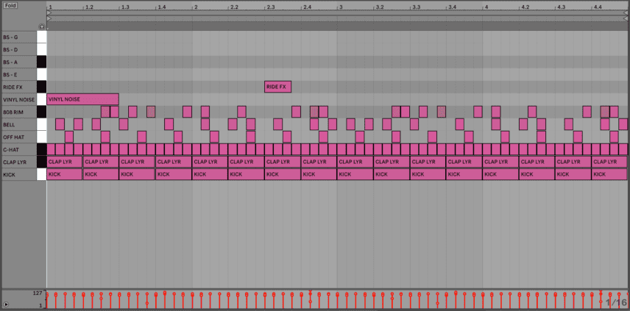The height and width of the screenshot is (311, 630).
Task: Toggle the Fold button
Action: click(10, 6)
